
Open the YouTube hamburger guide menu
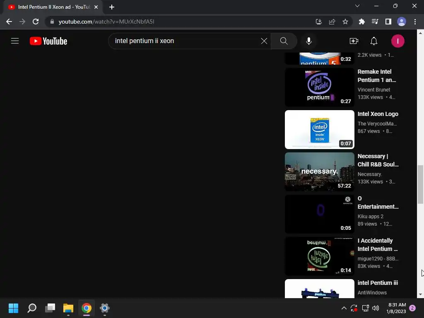tap(15, 41)
